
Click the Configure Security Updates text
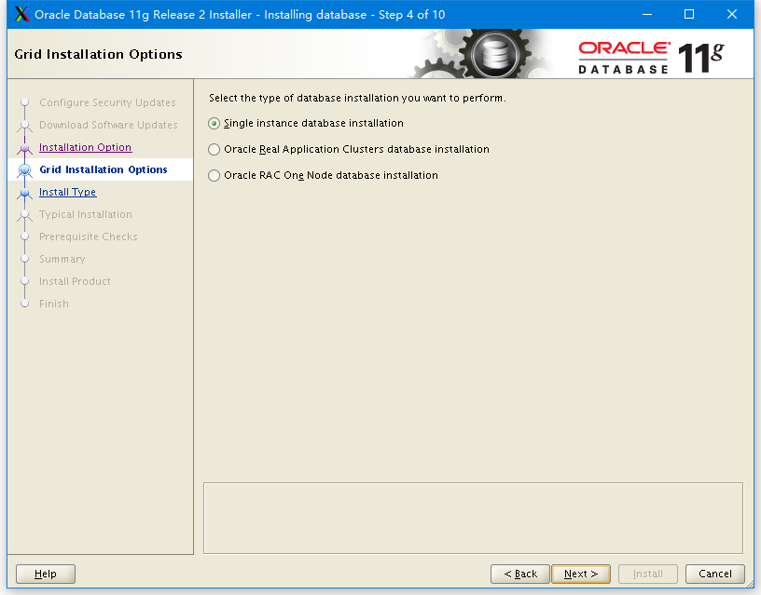(107, 102)
